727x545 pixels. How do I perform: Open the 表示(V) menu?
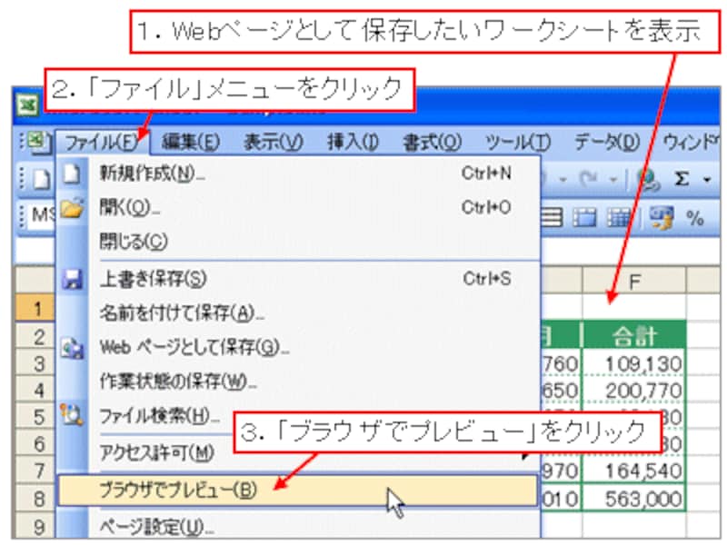click(x=274, y=143)
